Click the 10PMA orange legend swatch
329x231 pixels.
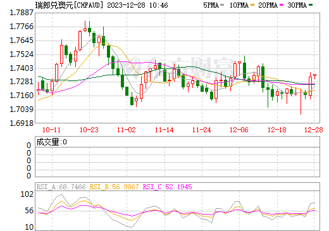pos(252,5)
